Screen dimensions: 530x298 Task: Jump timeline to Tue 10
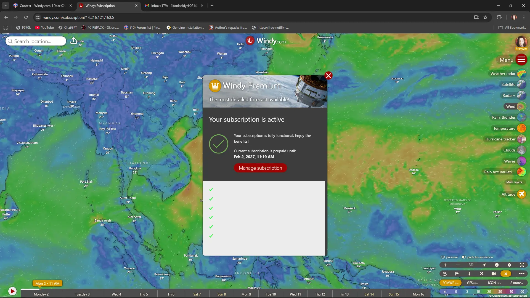(x=271, y=294)
